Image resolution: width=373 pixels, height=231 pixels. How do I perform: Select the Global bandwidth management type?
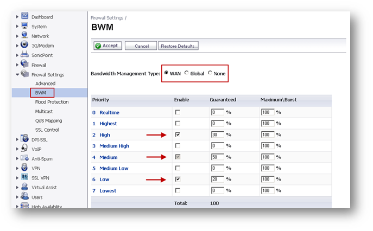(187, 73)
